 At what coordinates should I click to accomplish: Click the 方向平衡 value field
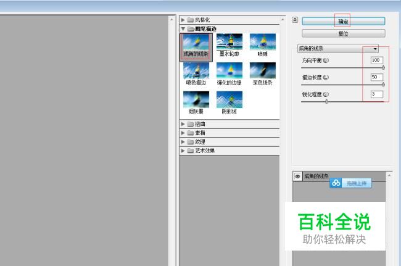[377, 60]
